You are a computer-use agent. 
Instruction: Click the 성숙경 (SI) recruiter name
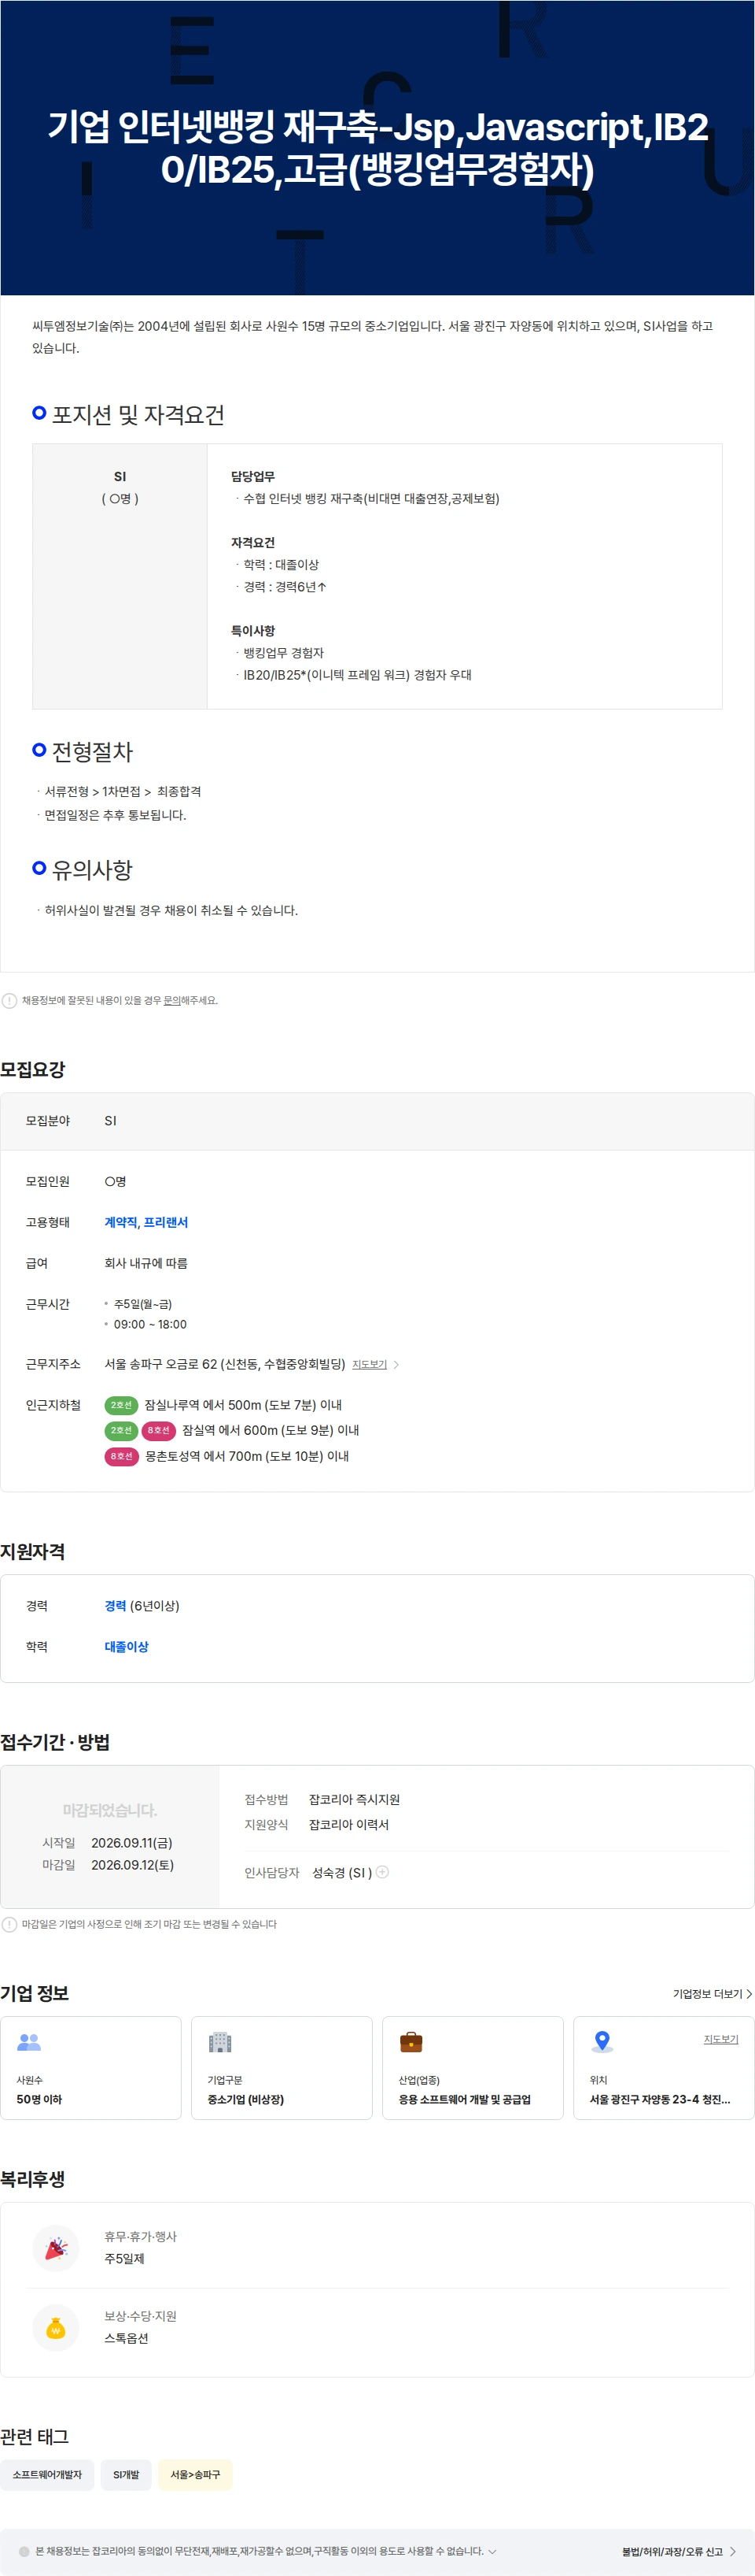(341, 1872)
